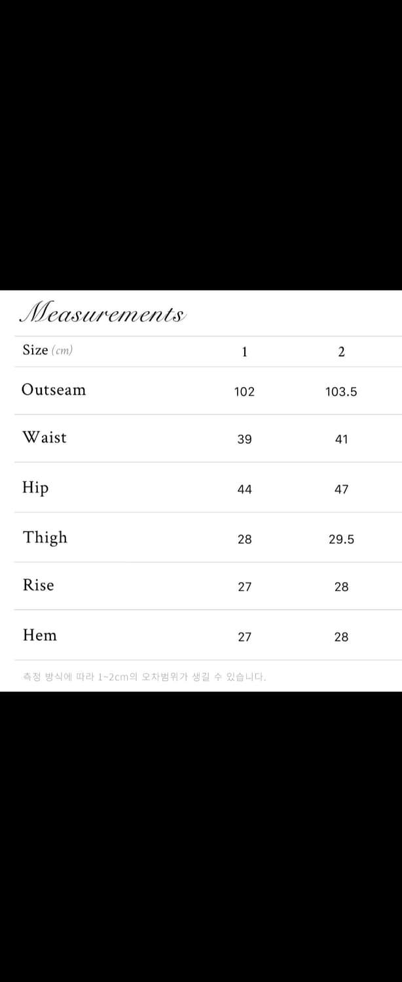Screen dimensions: 402x982
Task: Click the Outseam value 102
Action: pos(244,391)
